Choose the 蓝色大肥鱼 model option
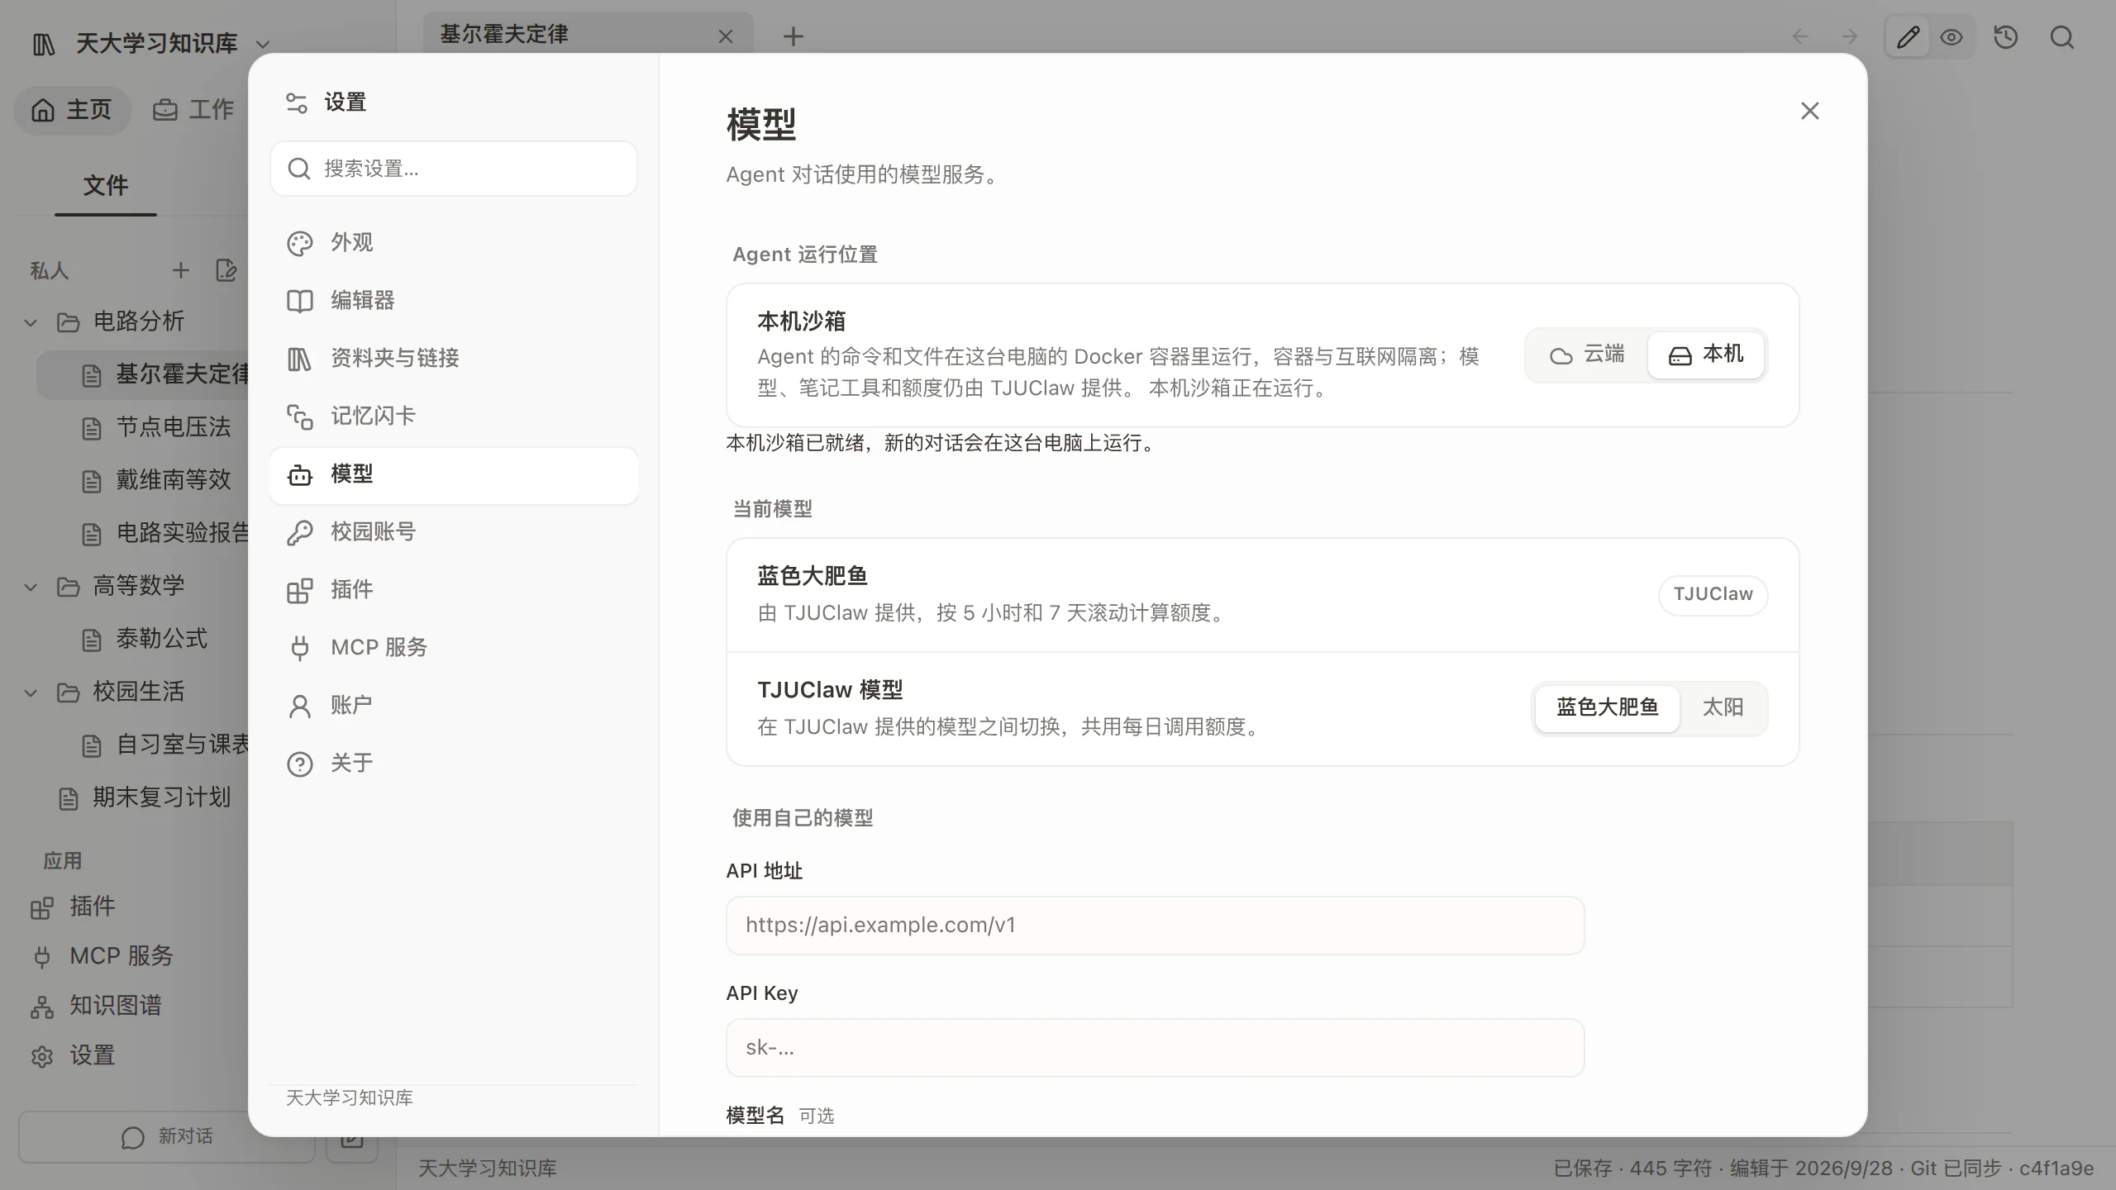This screenshot has width=2116, height=1190. point(1607,708)
